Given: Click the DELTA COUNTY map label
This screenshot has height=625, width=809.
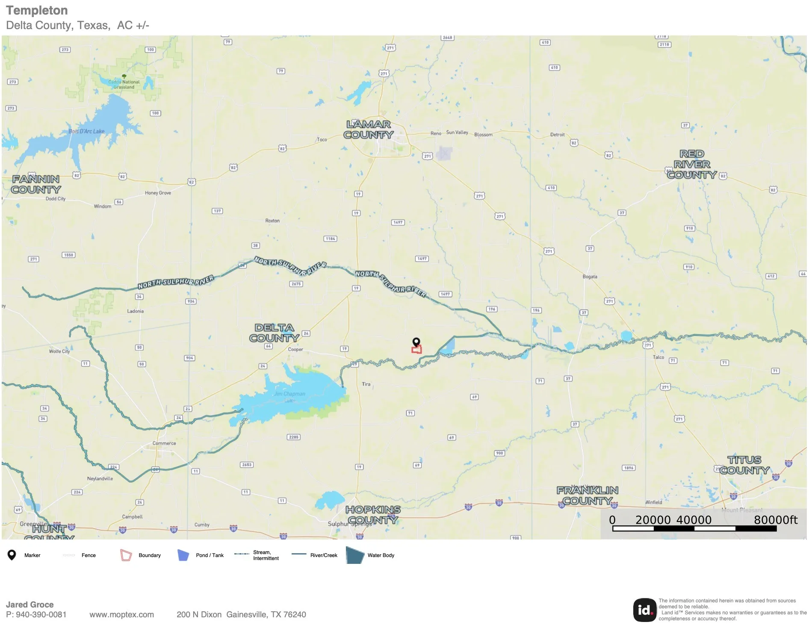Looking at the screenshot, I should pos(274,333).
